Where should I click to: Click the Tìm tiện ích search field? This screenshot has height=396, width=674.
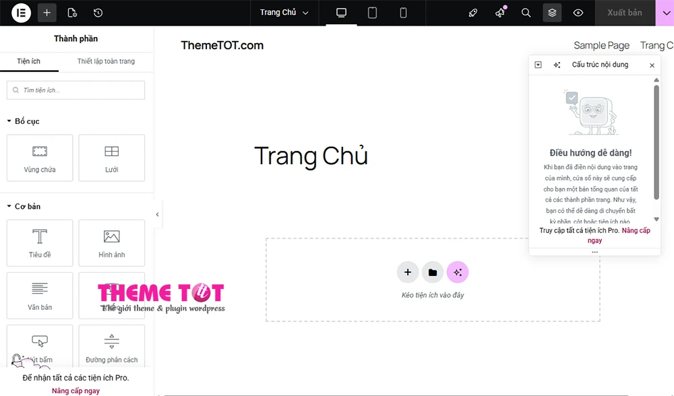76,90
